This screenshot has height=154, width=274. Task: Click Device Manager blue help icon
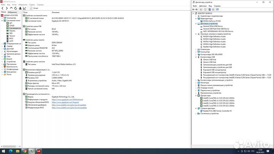[210, 10]
